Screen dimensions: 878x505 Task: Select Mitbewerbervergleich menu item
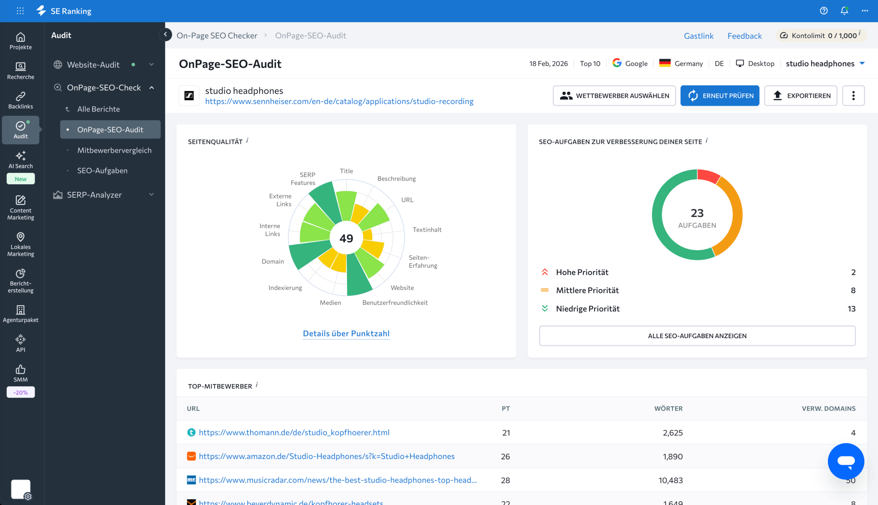tap(114, 150)
